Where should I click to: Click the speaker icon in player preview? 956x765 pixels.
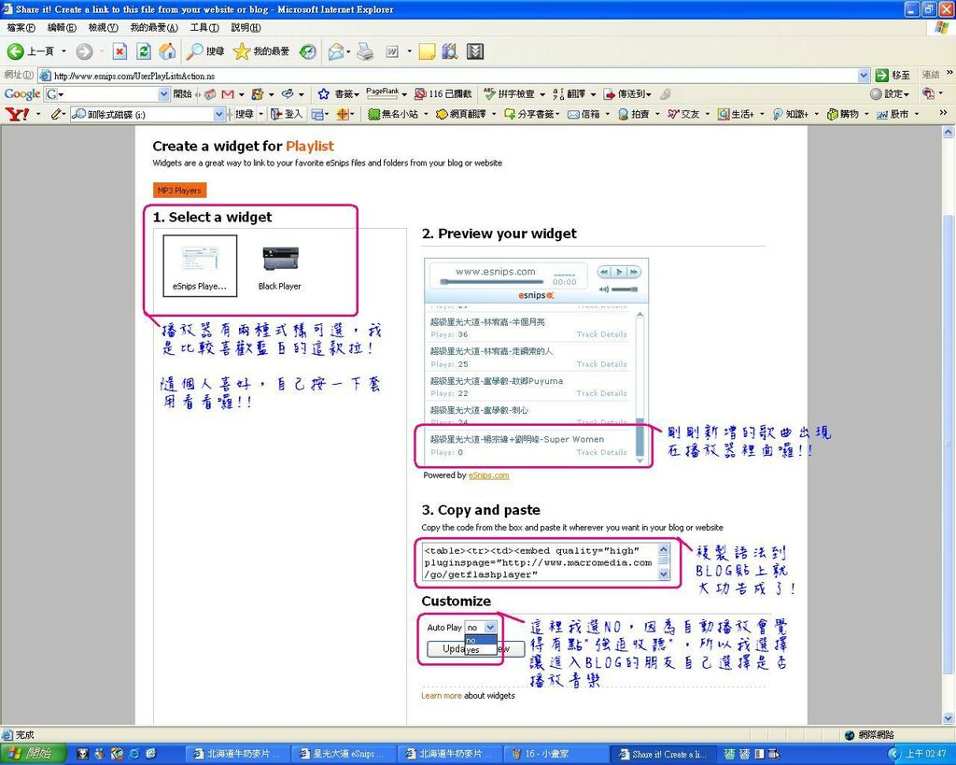click(x=604, y=290)
